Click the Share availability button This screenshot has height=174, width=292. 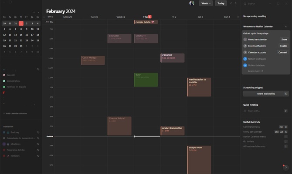(x=266, y=94)
